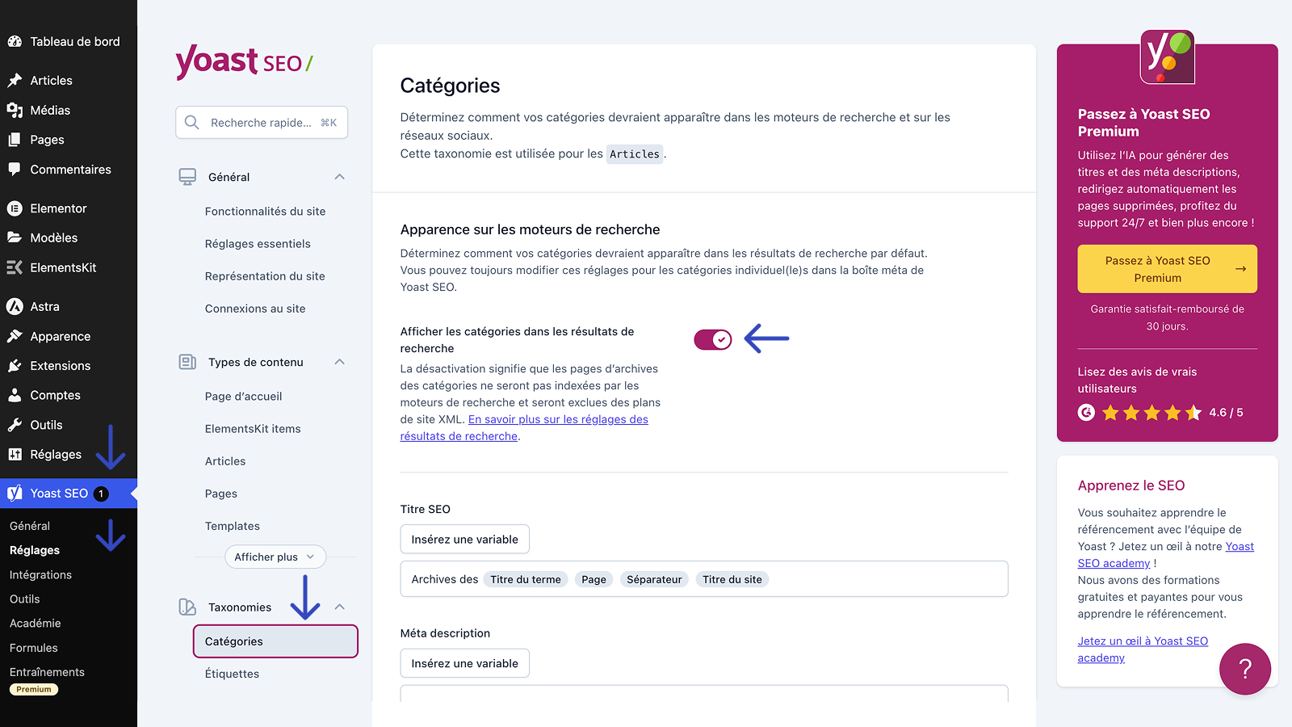Click the Médias library icon

tap(15, 110)
